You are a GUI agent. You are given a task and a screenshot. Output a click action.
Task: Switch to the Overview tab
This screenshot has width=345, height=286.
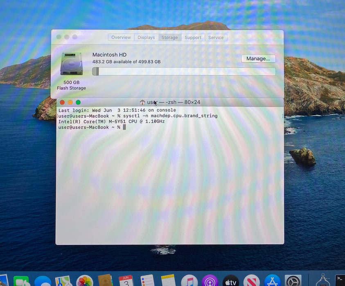(x=121, y=37)
